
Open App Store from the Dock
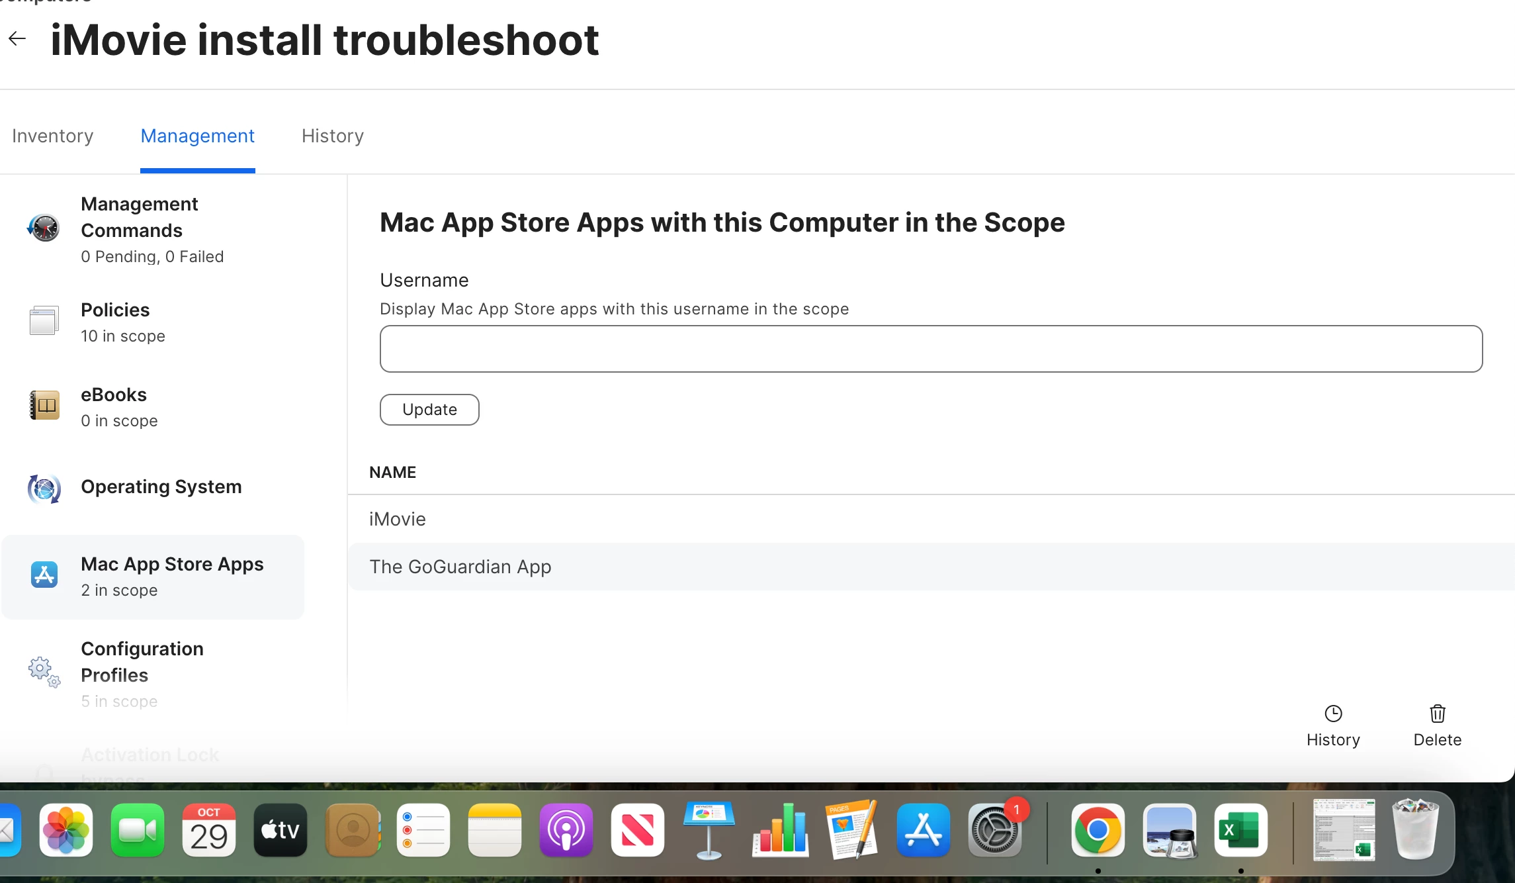pyautogui.click(x=924, y=830)
